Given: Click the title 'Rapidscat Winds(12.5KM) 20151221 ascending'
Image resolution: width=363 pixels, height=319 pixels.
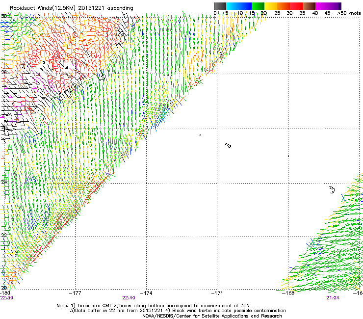Looking at the screenshot, I should tap(72, 8).
